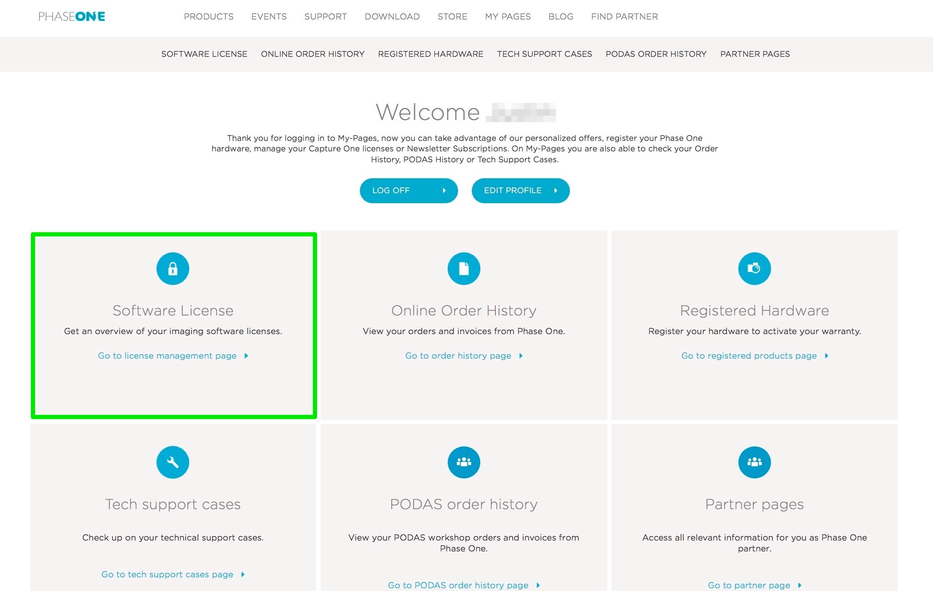Click text 'Register your hardware to activate your warranty.'
This screenshot has width=933, height=591.
click(755, 331)
